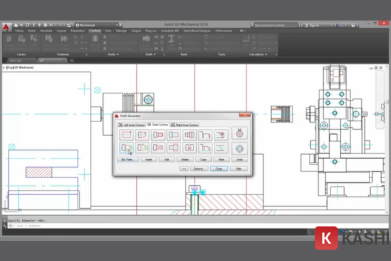Click the keyword search field in title bar
The image size is (391, 261).
(276, 25)
